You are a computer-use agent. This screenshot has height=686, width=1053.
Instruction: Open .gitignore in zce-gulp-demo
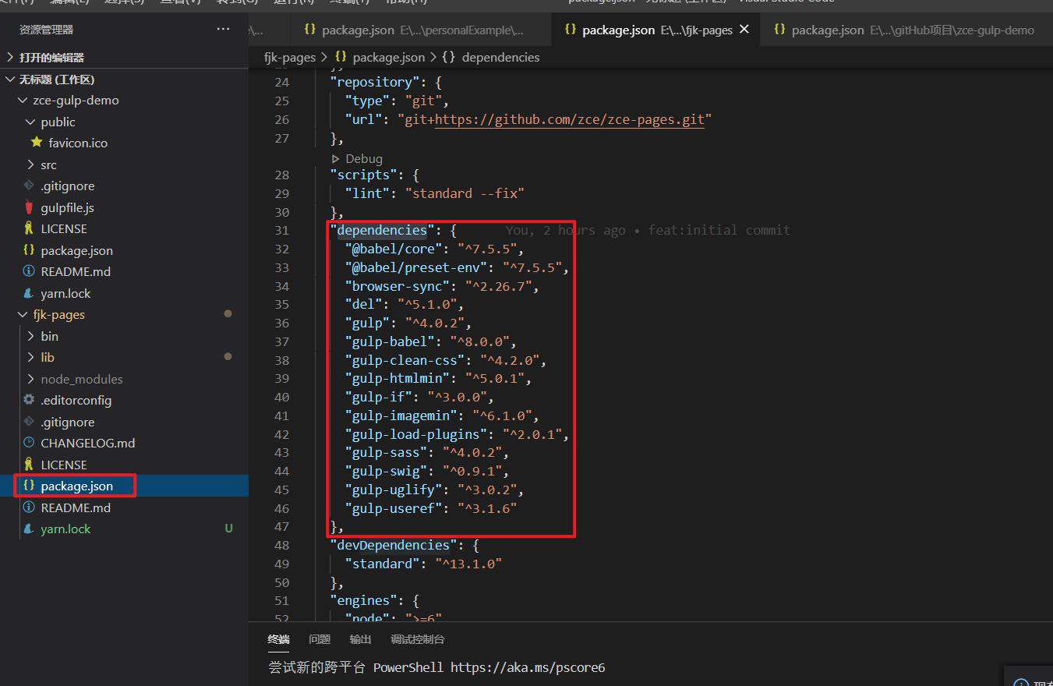point(67,186)
